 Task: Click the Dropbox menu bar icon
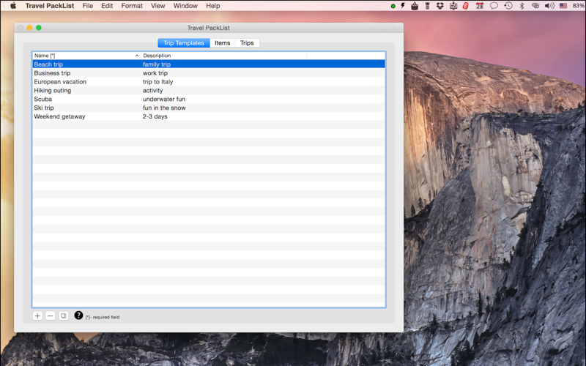coord(440,6)
